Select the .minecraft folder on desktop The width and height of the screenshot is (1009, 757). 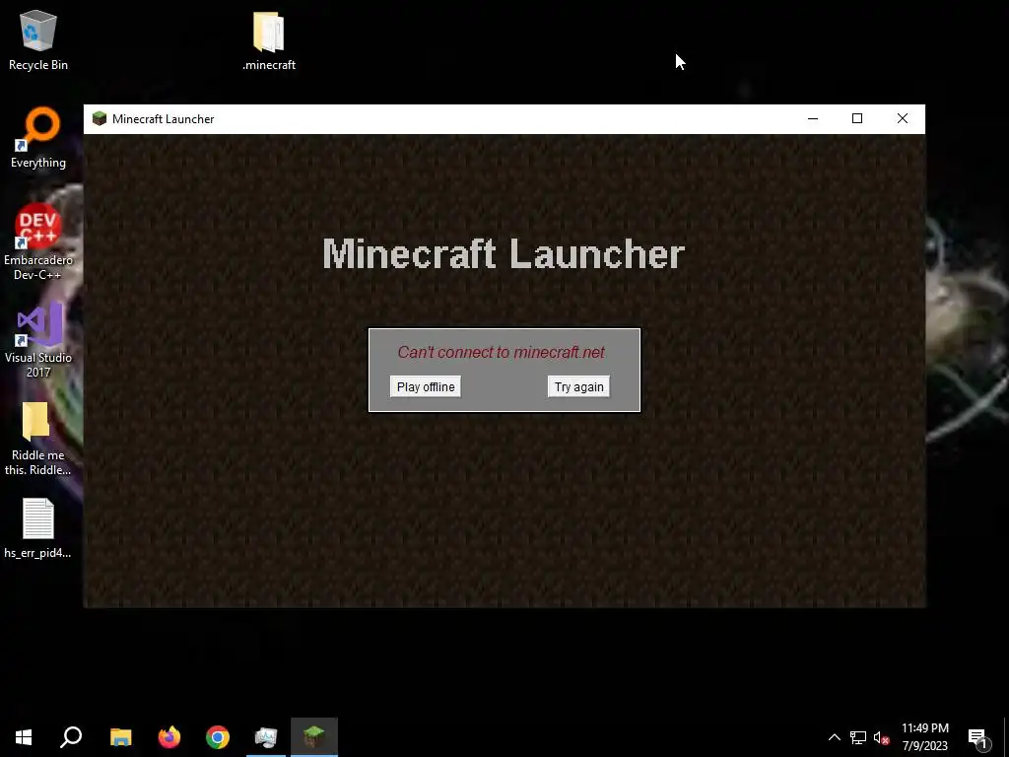[x=269, y=40]
